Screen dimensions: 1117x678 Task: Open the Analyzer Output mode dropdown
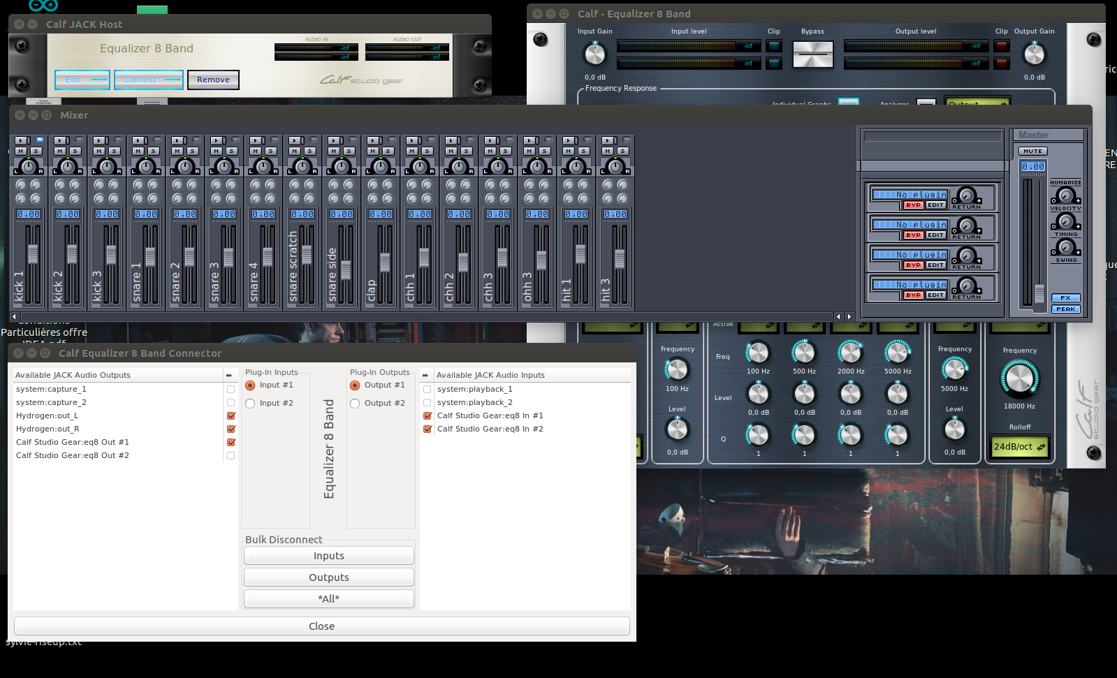point(977,103)
